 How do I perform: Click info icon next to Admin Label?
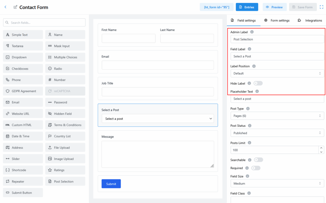(x=252, y=32)
